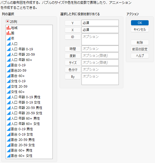Click the サイズ numeric role box
The image size is (155, 163).
pyautogui.click(x=100, y=63)
